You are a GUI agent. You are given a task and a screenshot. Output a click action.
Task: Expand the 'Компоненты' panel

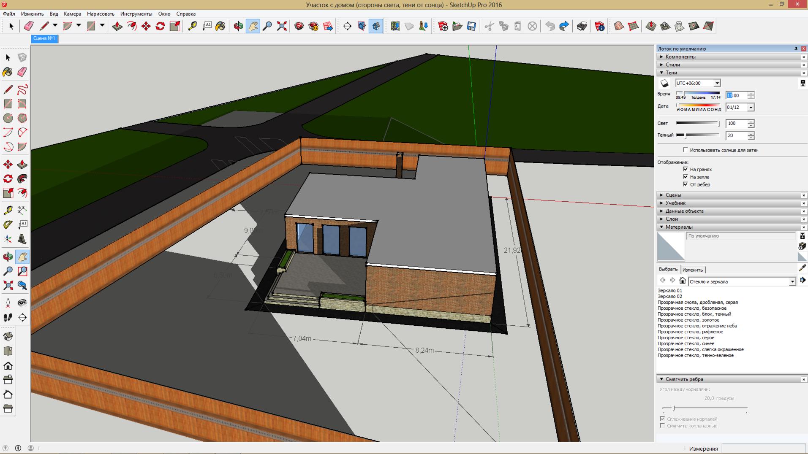680,57
